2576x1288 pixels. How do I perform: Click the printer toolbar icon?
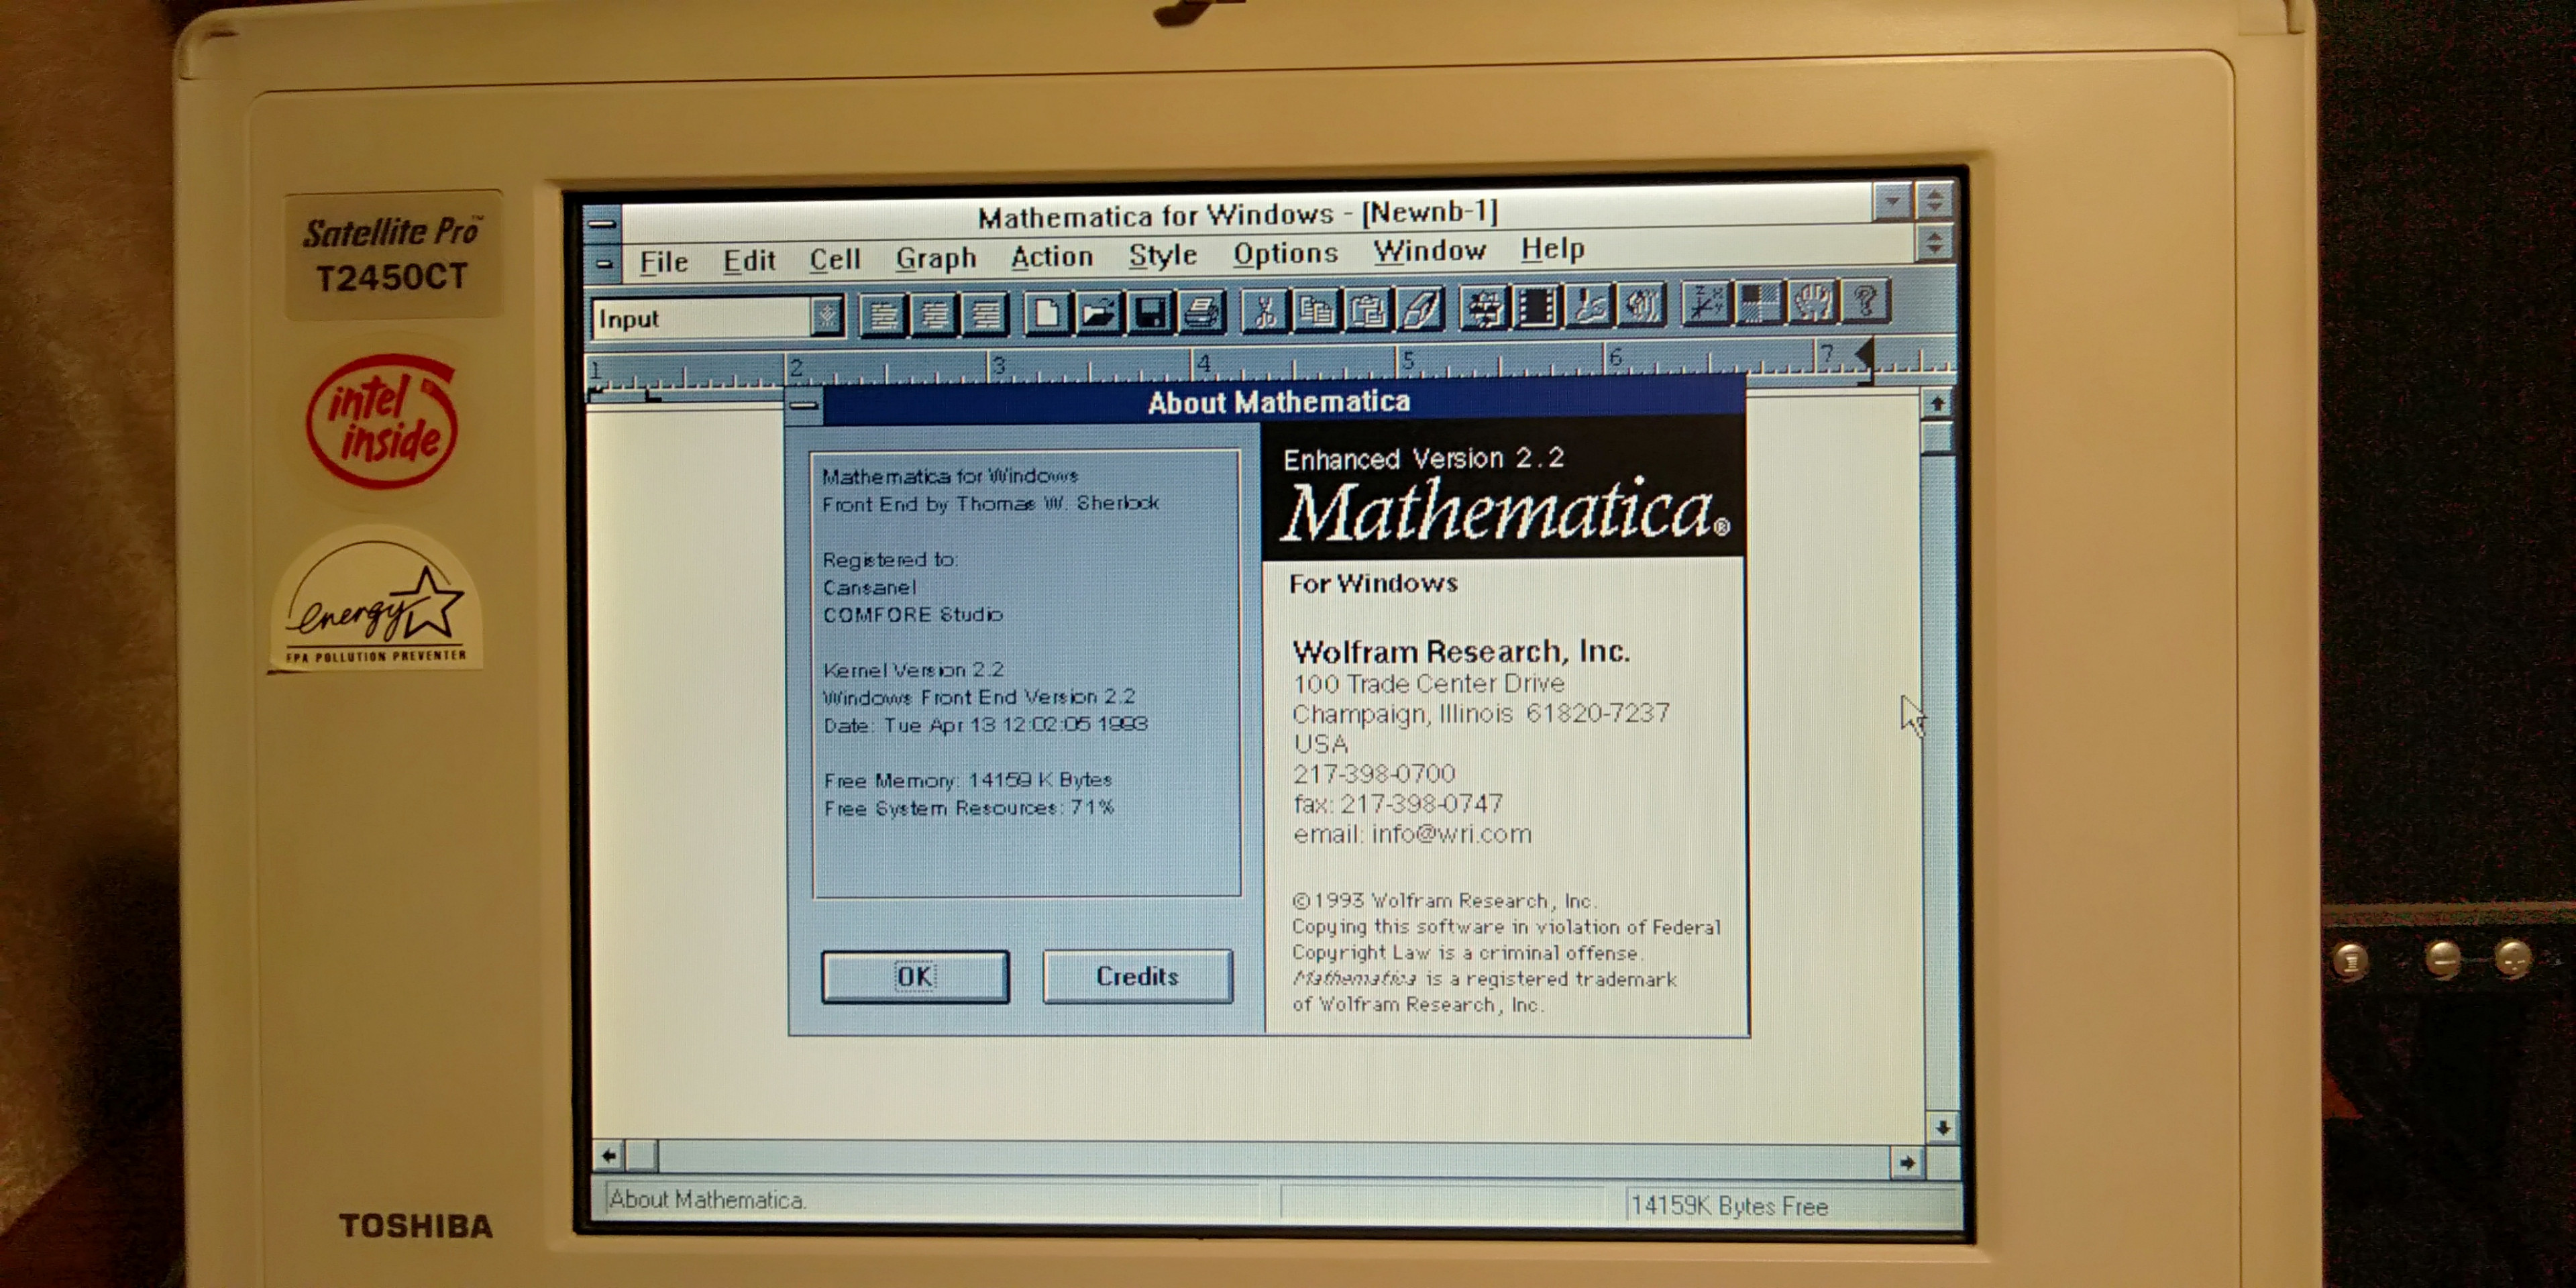click(1202, 311)
